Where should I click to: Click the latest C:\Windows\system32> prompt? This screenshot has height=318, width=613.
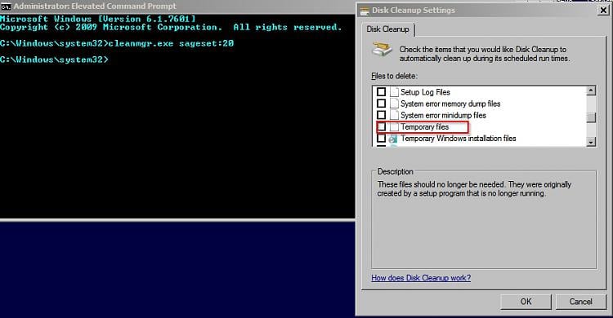pos(54,60)
